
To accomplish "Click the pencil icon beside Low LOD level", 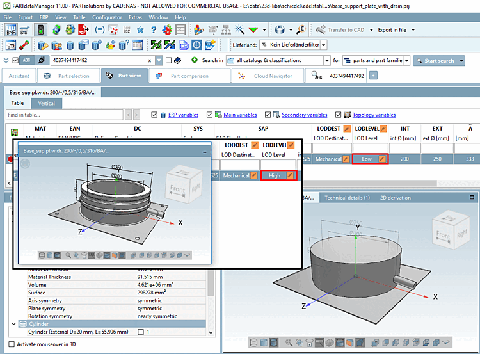I will 382,158.
